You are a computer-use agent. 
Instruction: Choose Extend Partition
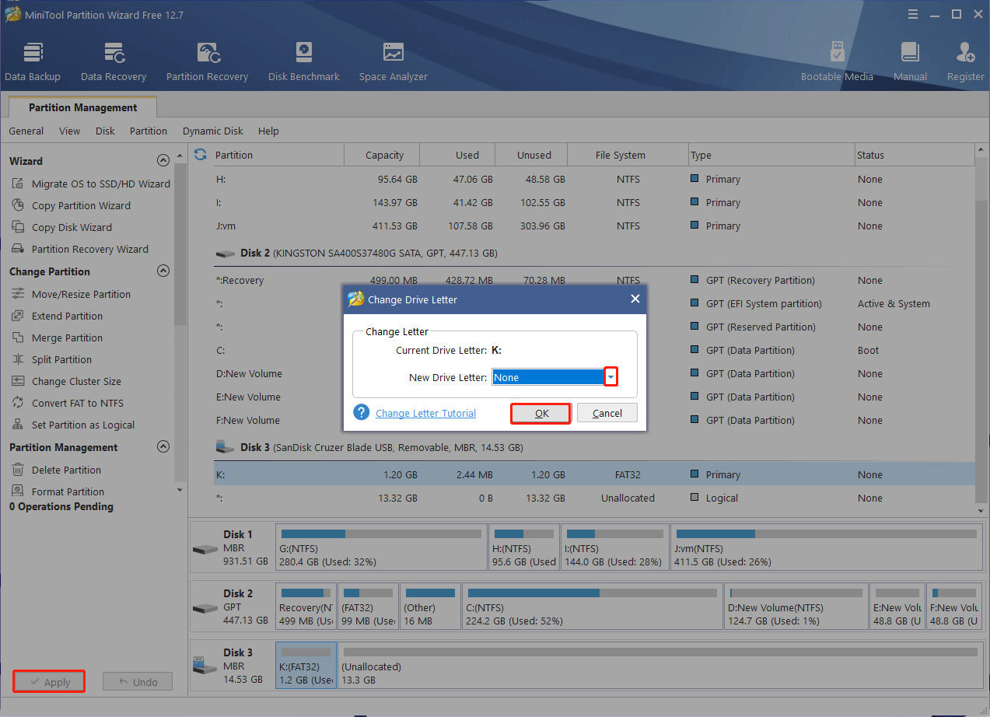pos(58,317)
